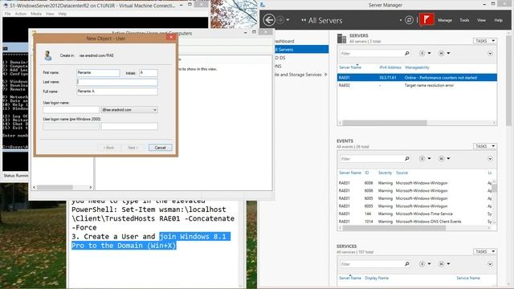This screenshot has height=289, width=514.
Task: Open navigation history dropdown beside forward arrow
Action: [288, 20]
